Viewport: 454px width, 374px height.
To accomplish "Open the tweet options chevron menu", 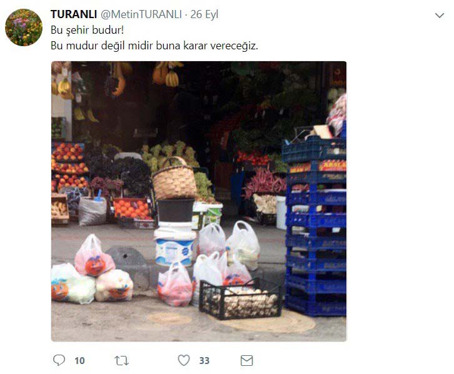I will tap(440, 16).
